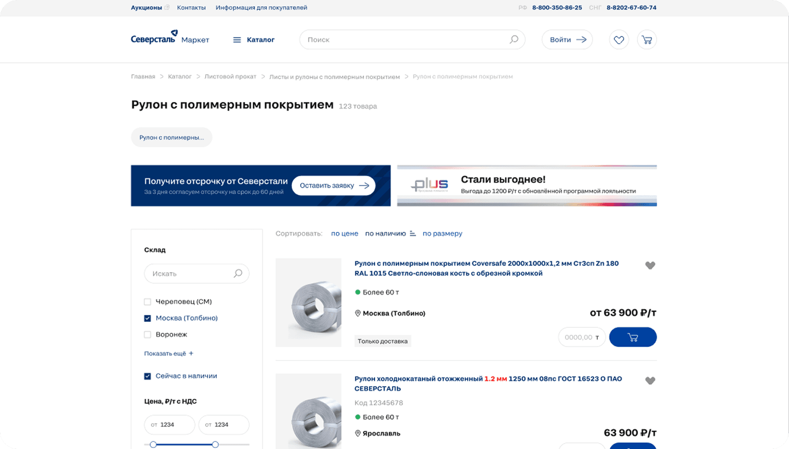
Task: Click the Войти login button
Action: coord(567,40)
